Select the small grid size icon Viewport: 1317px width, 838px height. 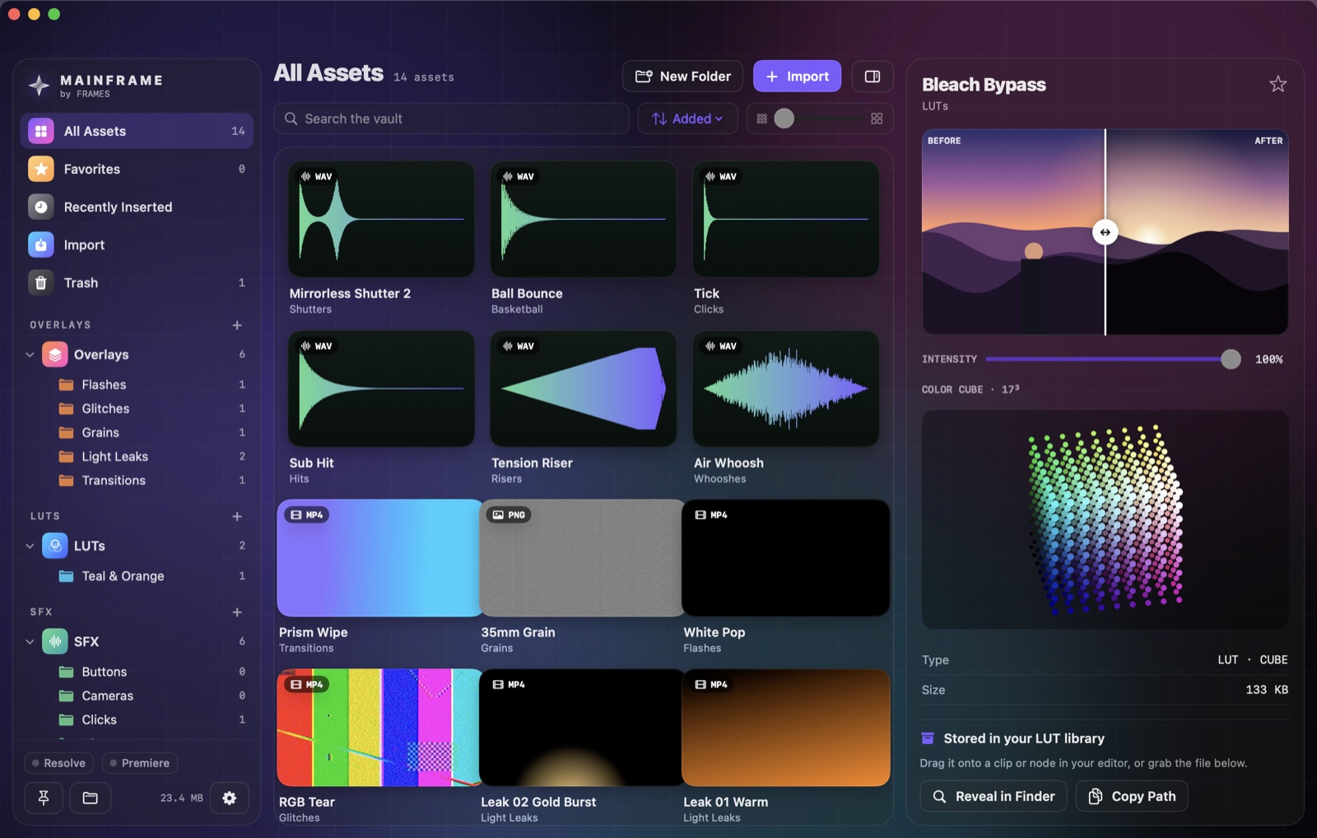[762, 119]
